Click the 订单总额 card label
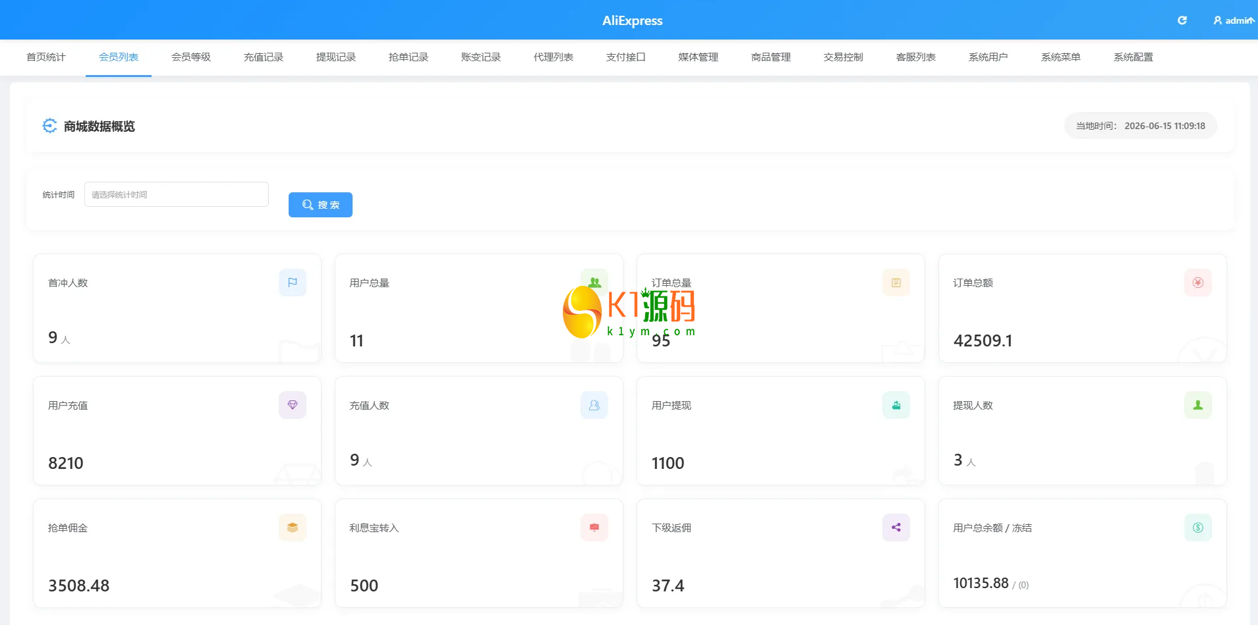The width and height of the screenshot is (1258, 625). [973, 283]
